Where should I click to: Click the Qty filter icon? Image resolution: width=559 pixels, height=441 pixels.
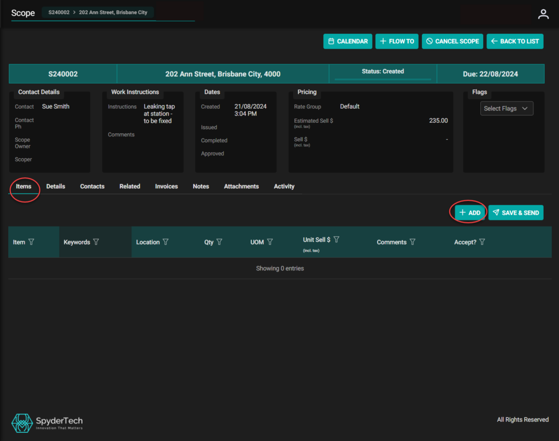click(x=219, y=242)
